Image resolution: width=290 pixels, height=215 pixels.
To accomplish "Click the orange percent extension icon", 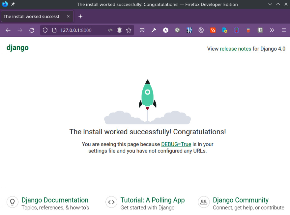I will 213,30.
